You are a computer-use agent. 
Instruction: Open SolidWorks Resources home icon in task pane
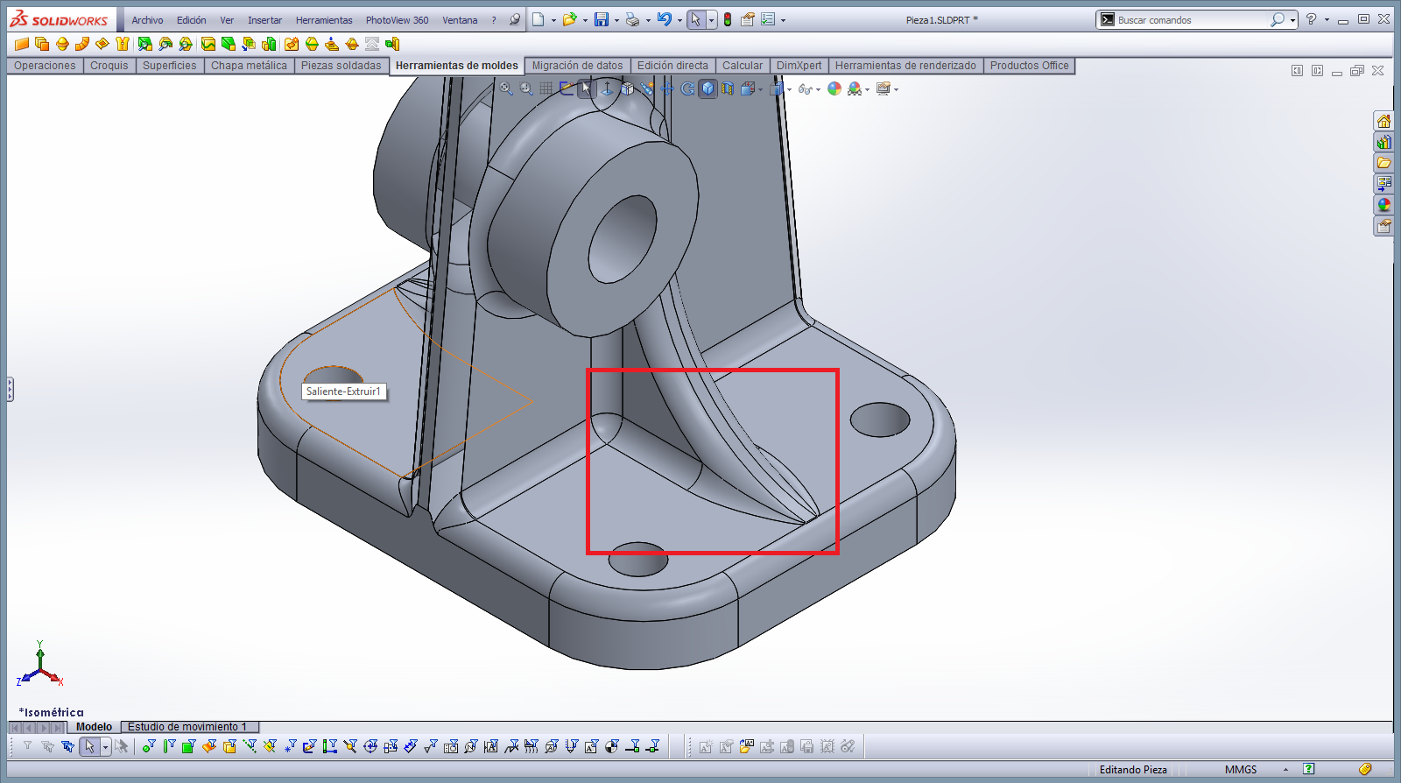tap(1383, 121)
